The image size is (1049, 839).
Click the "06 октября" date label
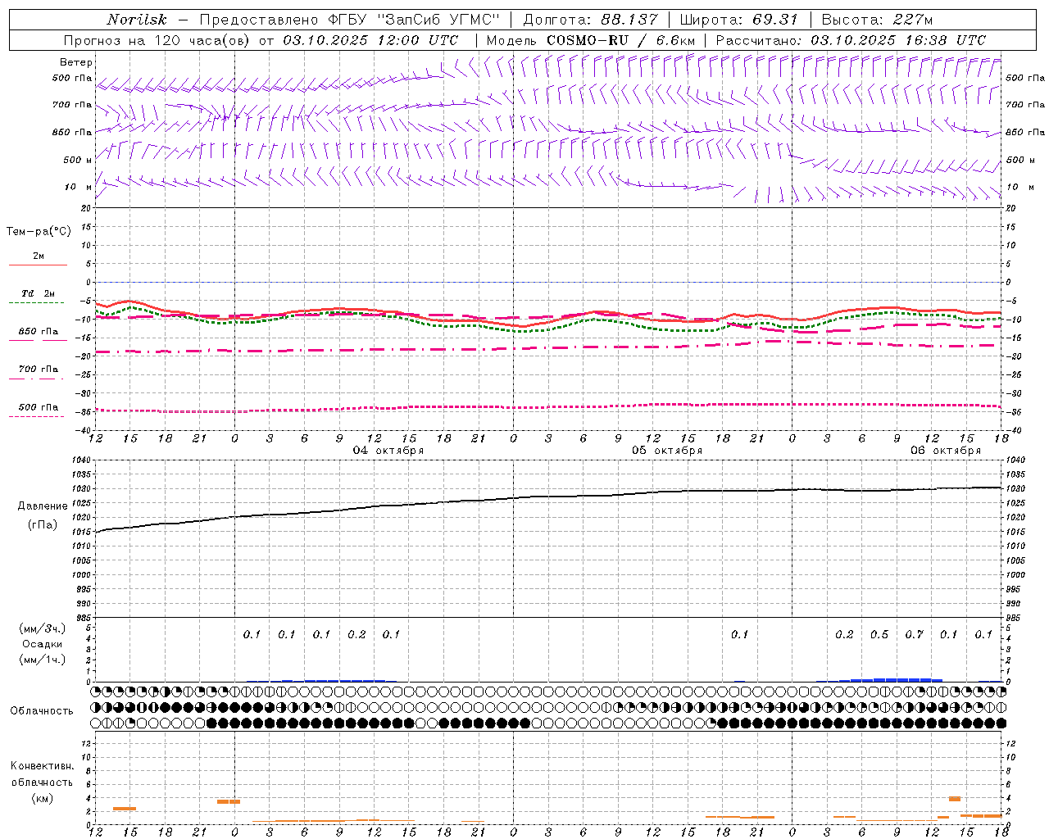point(946,451)
